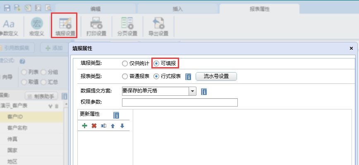359x165 pixels.
Task: Select 仅供统计 radio option
Action: point(125,63)
